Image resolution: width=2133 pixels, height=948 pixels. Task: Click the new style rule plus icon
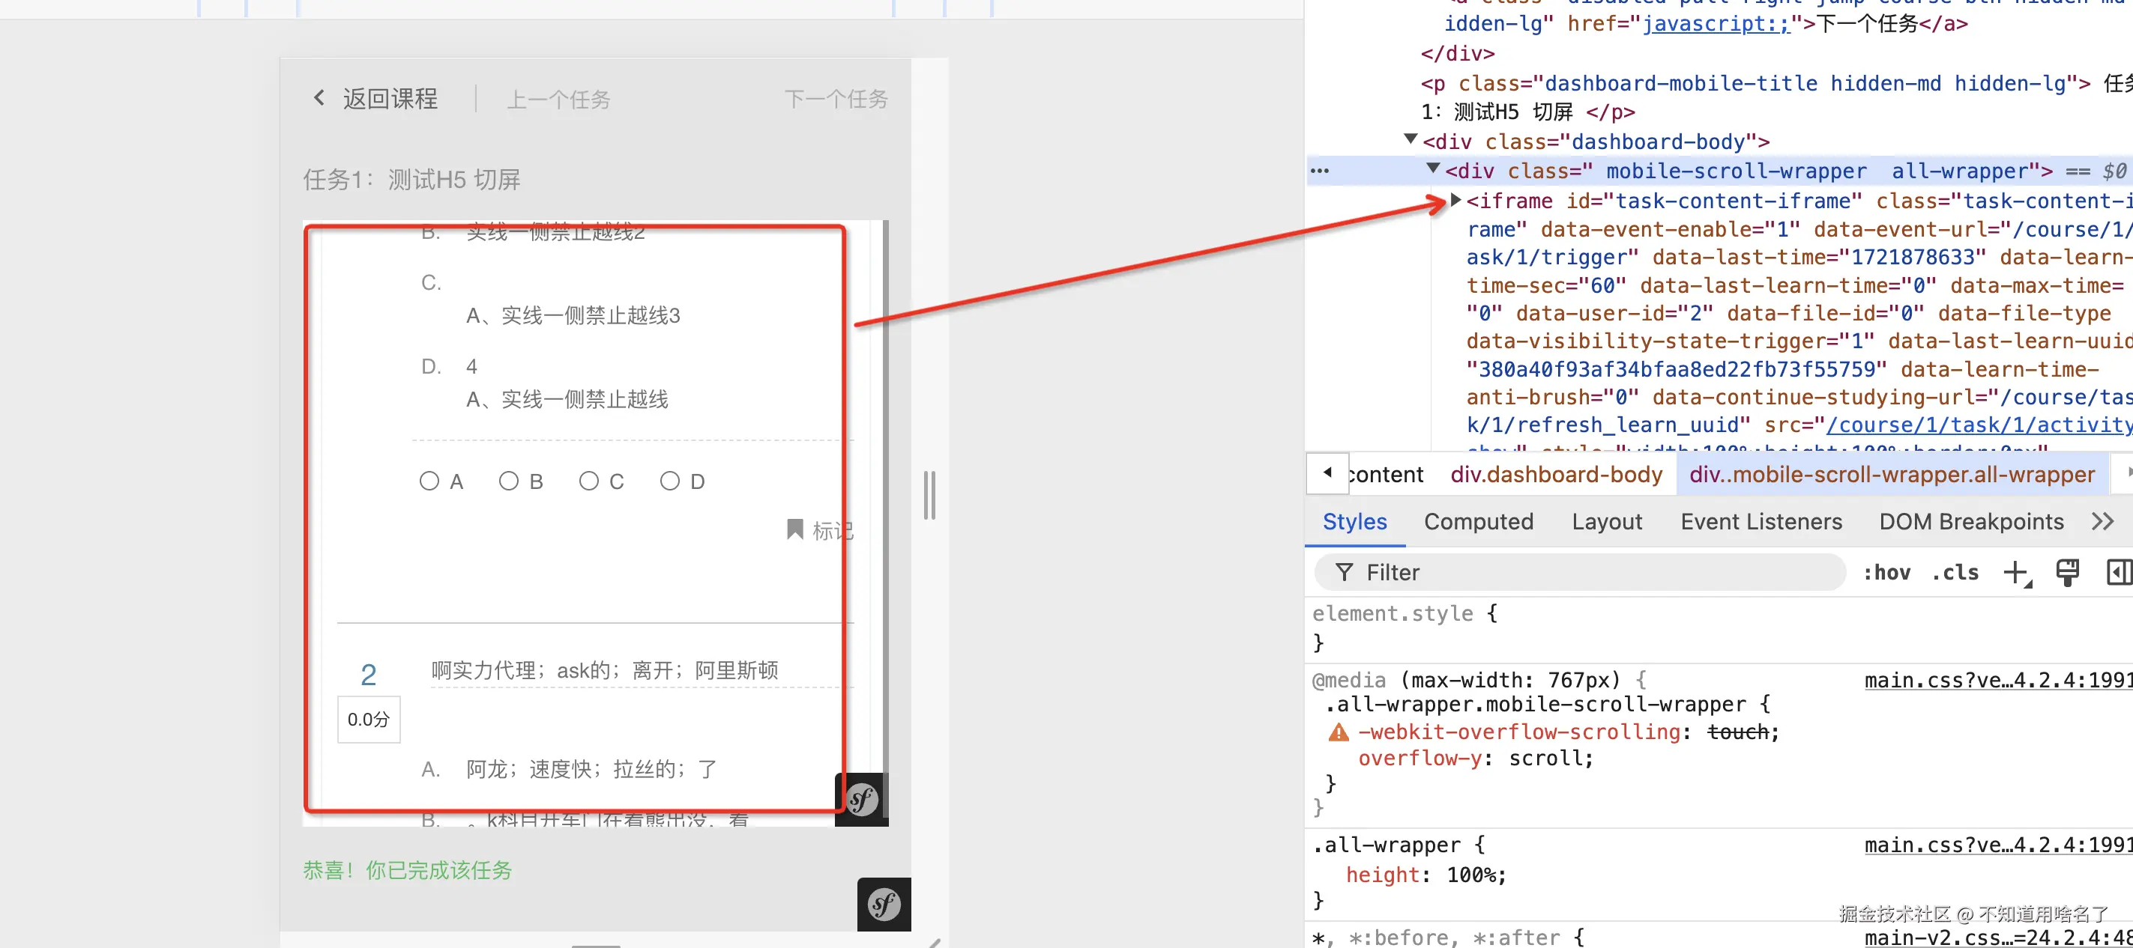(2015, 572)
